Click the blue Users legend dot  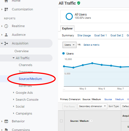coord(63,53)
